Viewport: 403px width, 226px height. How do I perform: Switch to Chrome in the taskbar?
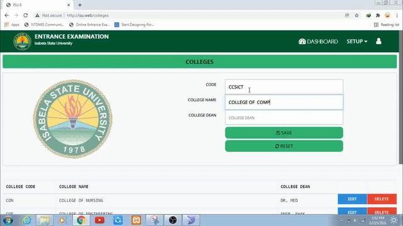click(x=81, y=220)
